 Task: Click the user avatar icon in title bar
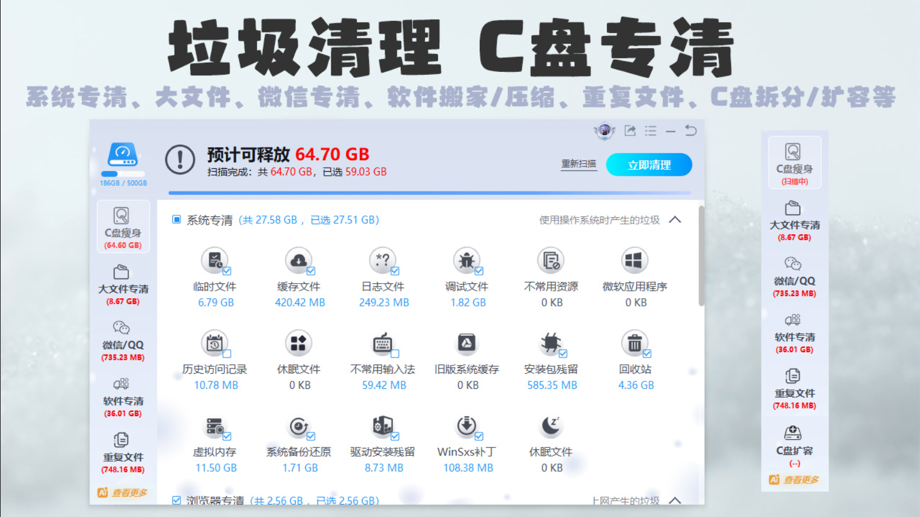tap(604, 131)
